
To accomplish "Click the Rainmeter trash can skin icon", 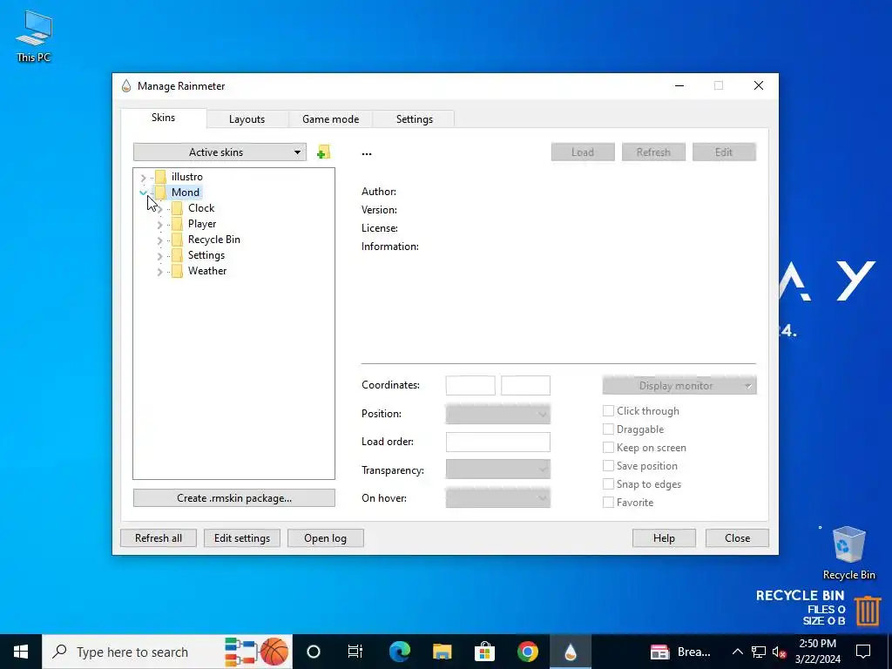I will click(868, 610).
